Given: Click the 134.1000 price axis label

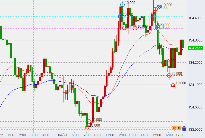Looking at the screenshot, I should 195,85.
